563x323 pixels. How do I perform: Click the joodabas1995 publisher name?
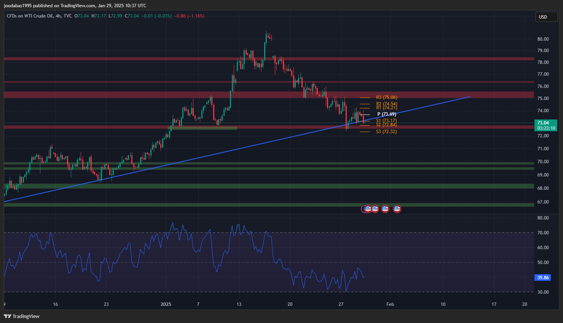[x=18, y=6]
